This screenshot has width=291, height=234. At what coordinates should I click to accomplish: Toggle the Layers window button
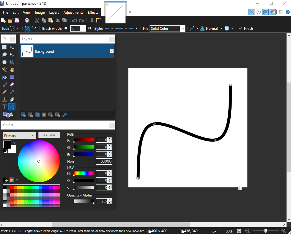(265, 12)
